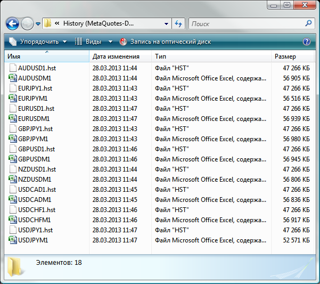This screenshot has width=320, height=284.
Task: Click the Файл "HST" type of USDJPY1.hst
Action: tap(172, 230)
